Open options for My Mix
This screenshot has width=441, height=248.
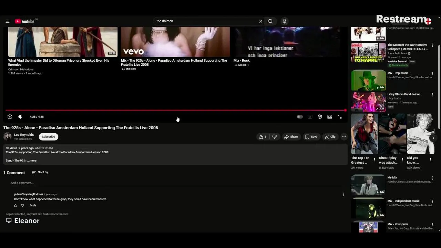click(x=433, y=178)
